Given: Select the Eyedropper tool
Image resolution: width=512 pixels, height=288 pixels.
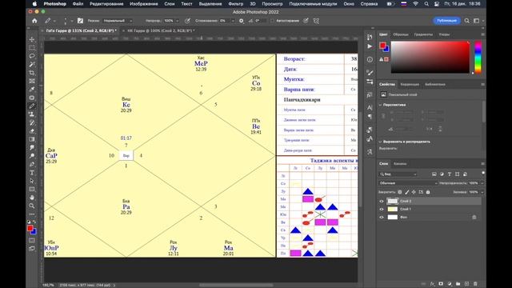Looking at the screenshot, I should pyautogui.click(x=32, y=89).
